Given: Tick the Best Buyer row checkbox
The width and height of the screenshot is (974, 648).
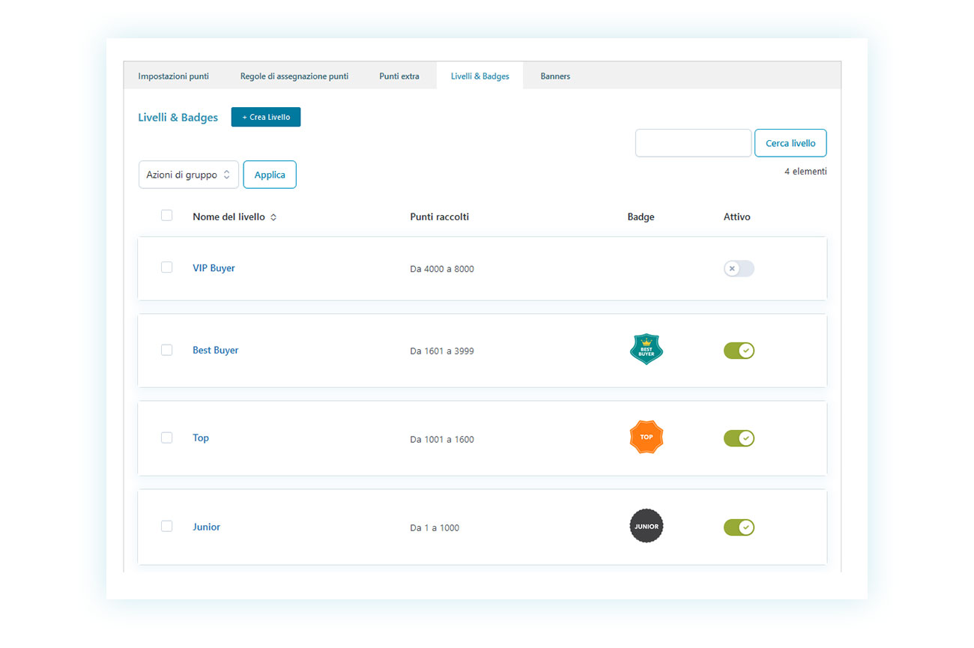Looking at the screenshot, I should coord(166,349).
